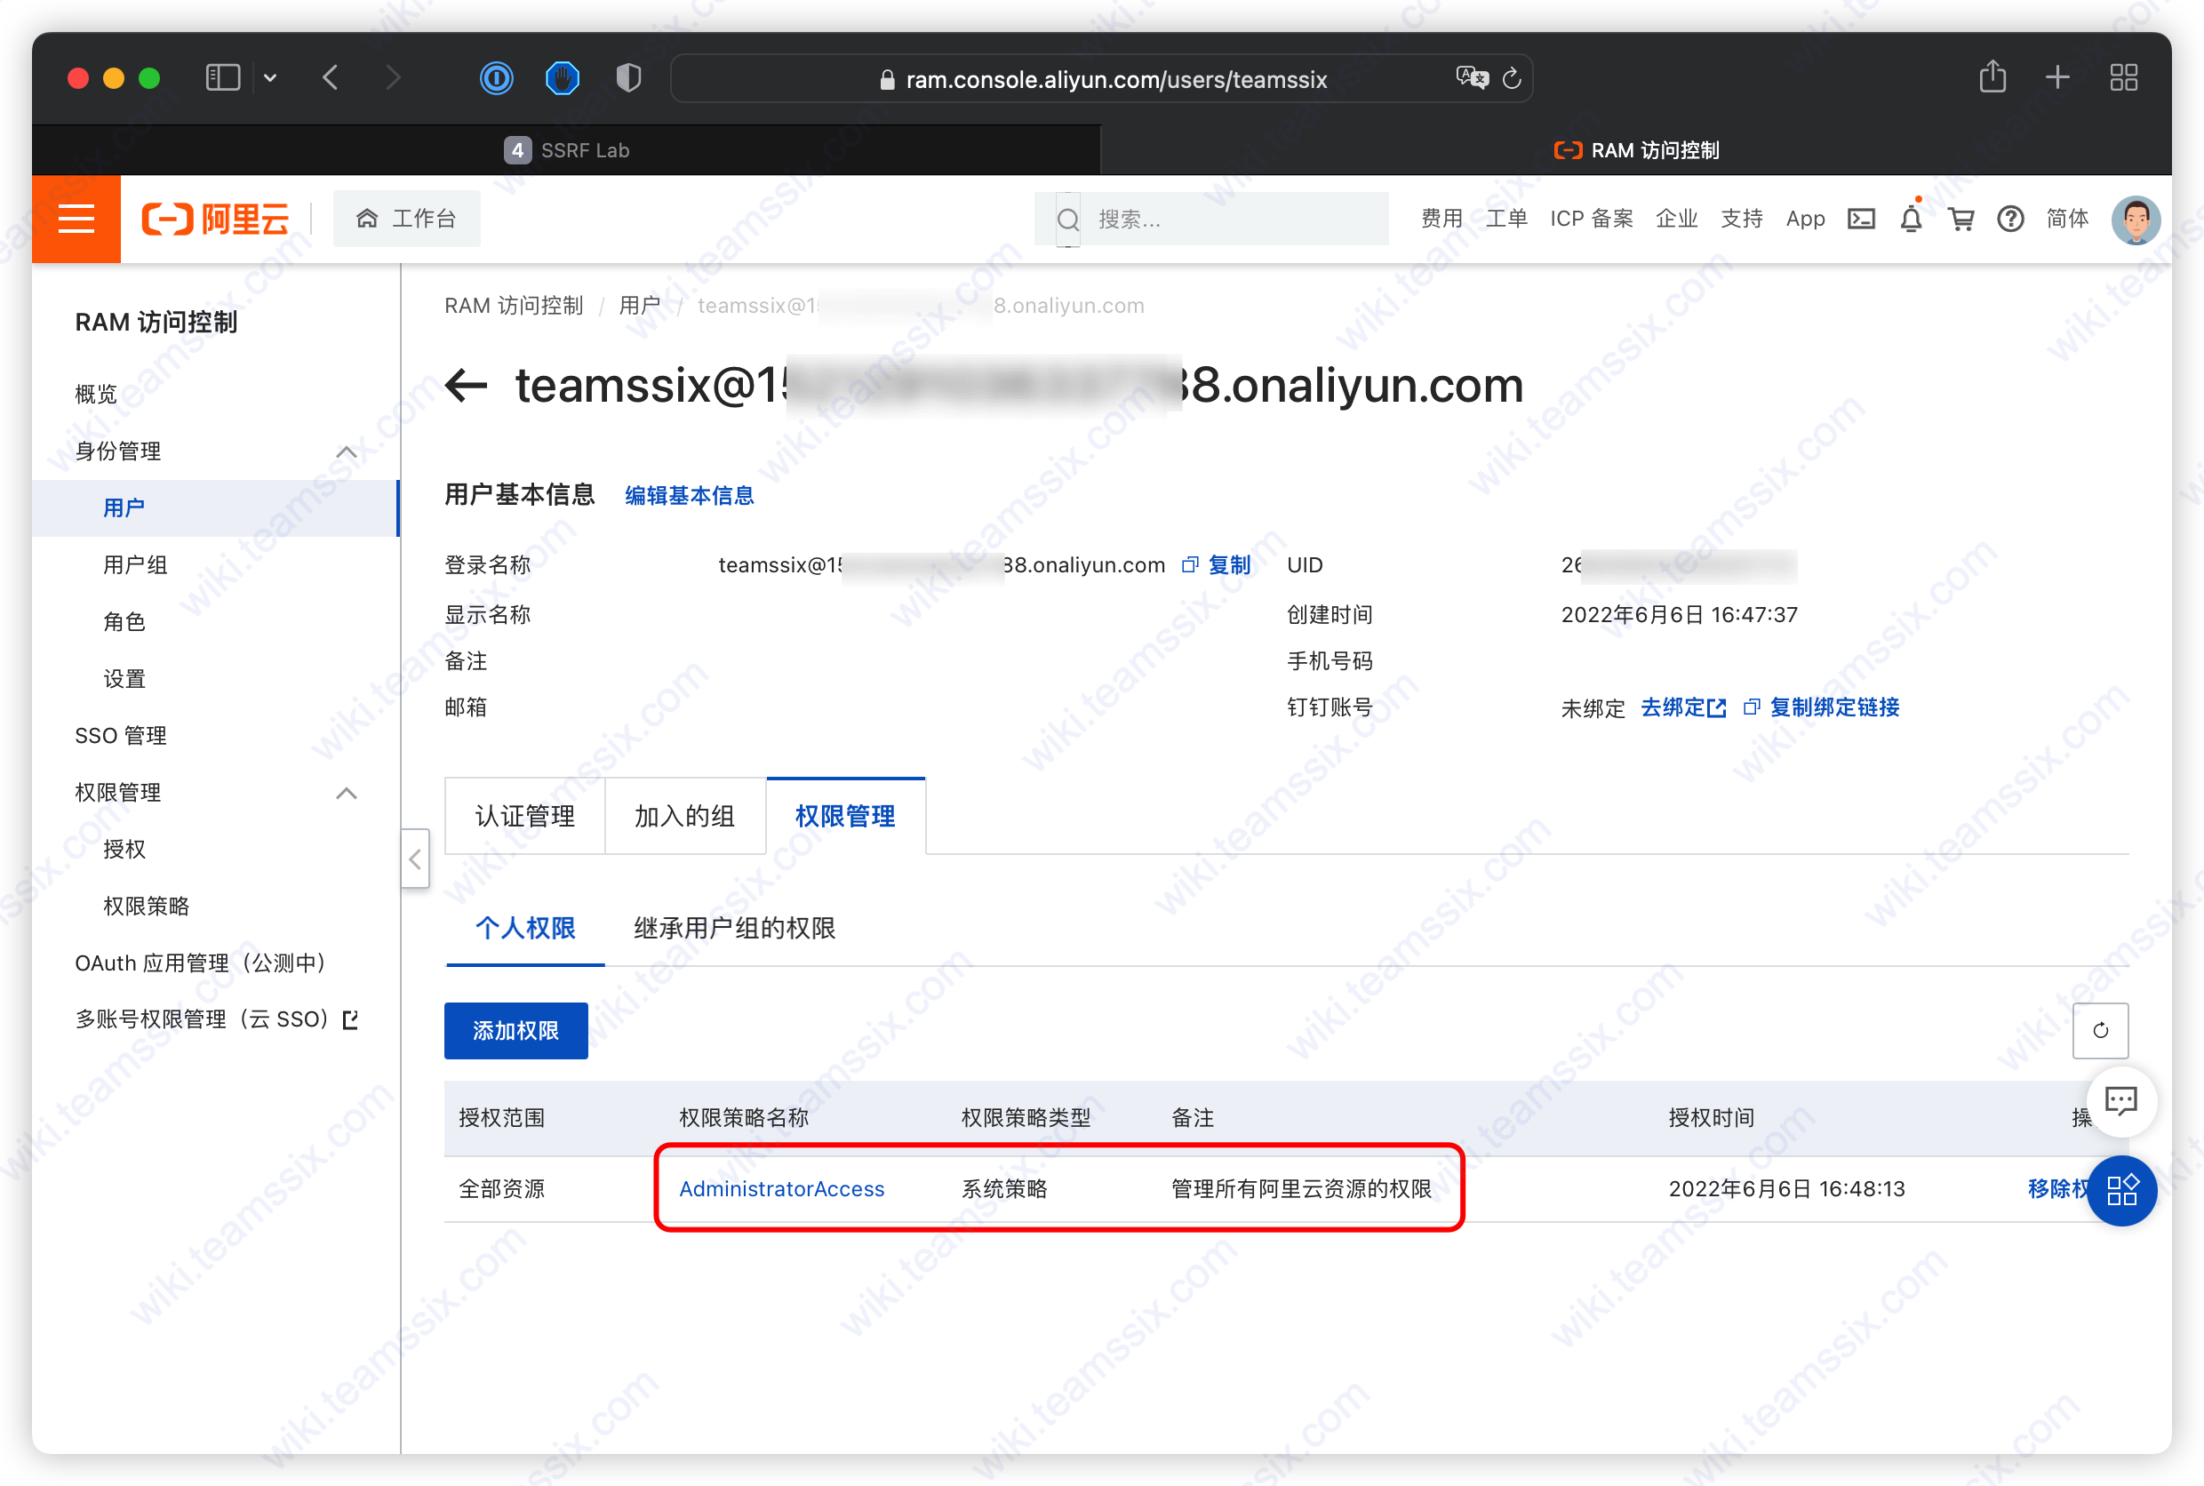Open the notifications bell

tap(1910, 219)
